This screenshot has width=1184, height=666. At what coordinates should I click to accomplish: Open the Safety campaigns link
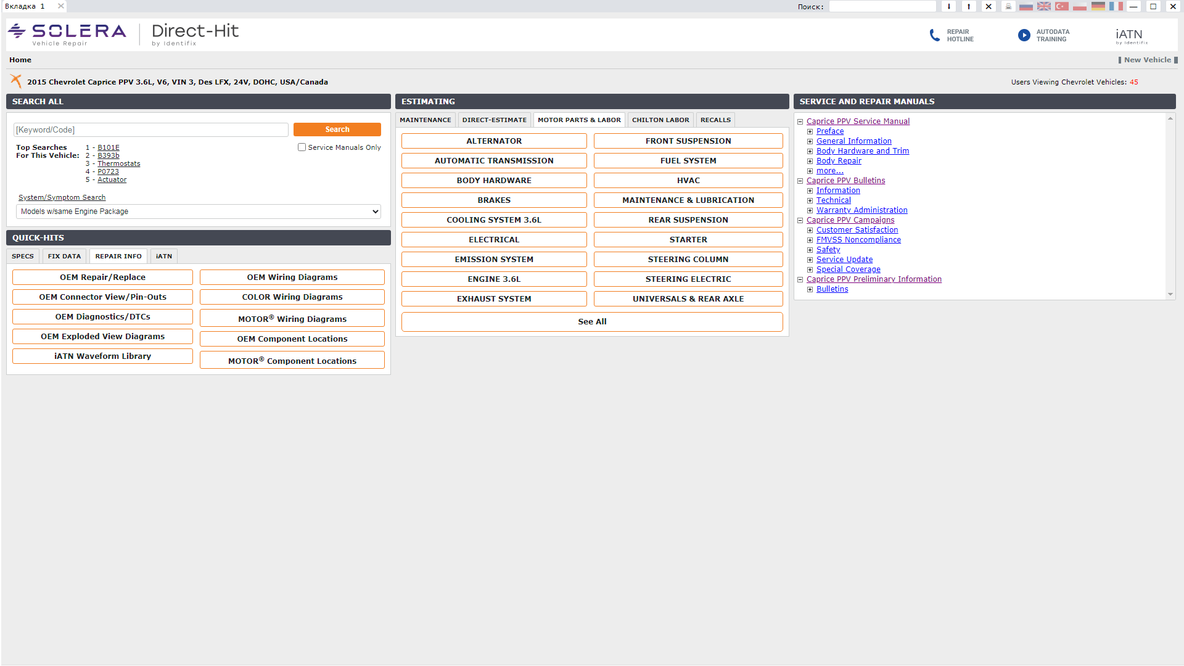click(828, 250)
